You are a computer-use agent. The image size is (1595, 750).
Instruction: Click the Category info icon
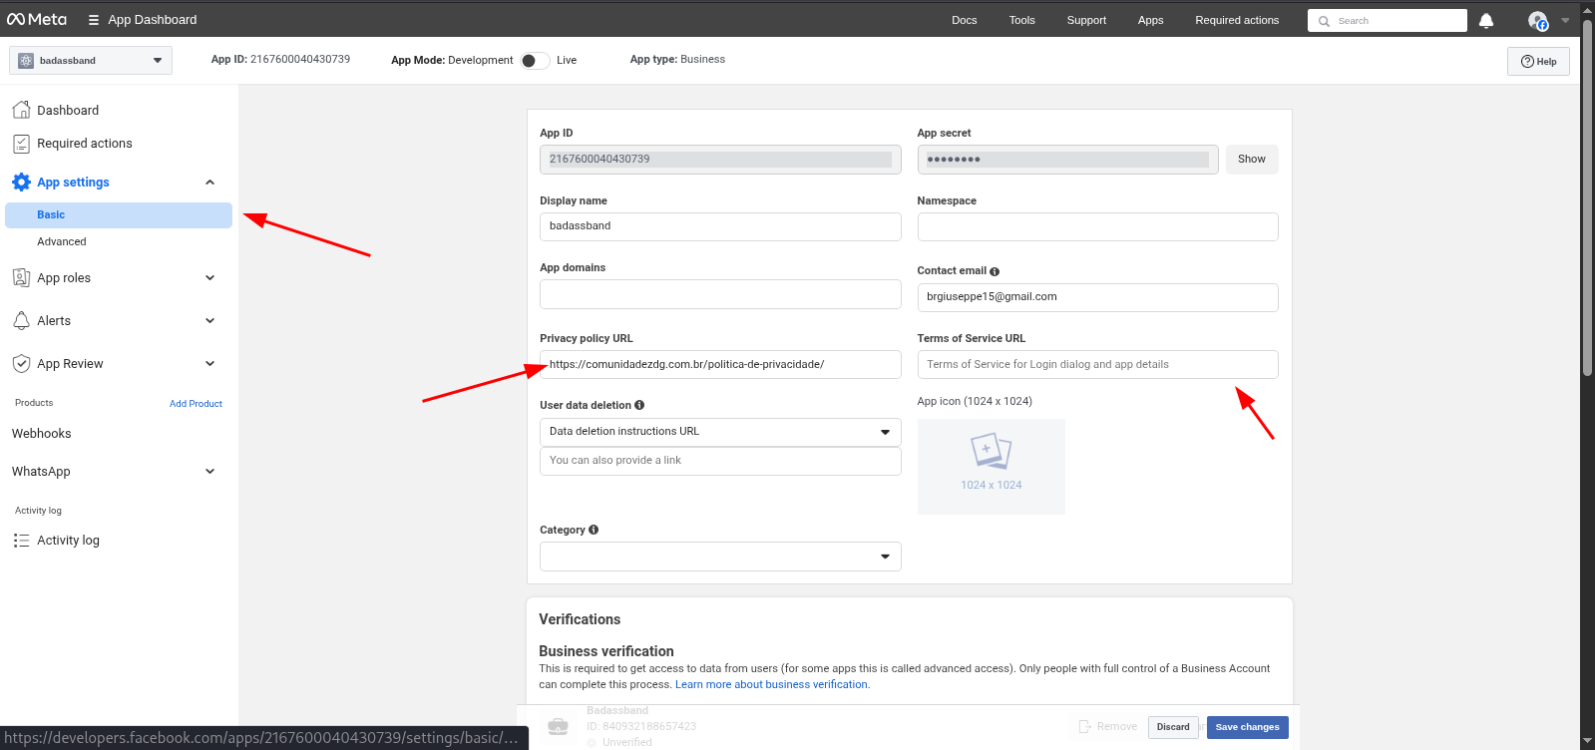594,530
